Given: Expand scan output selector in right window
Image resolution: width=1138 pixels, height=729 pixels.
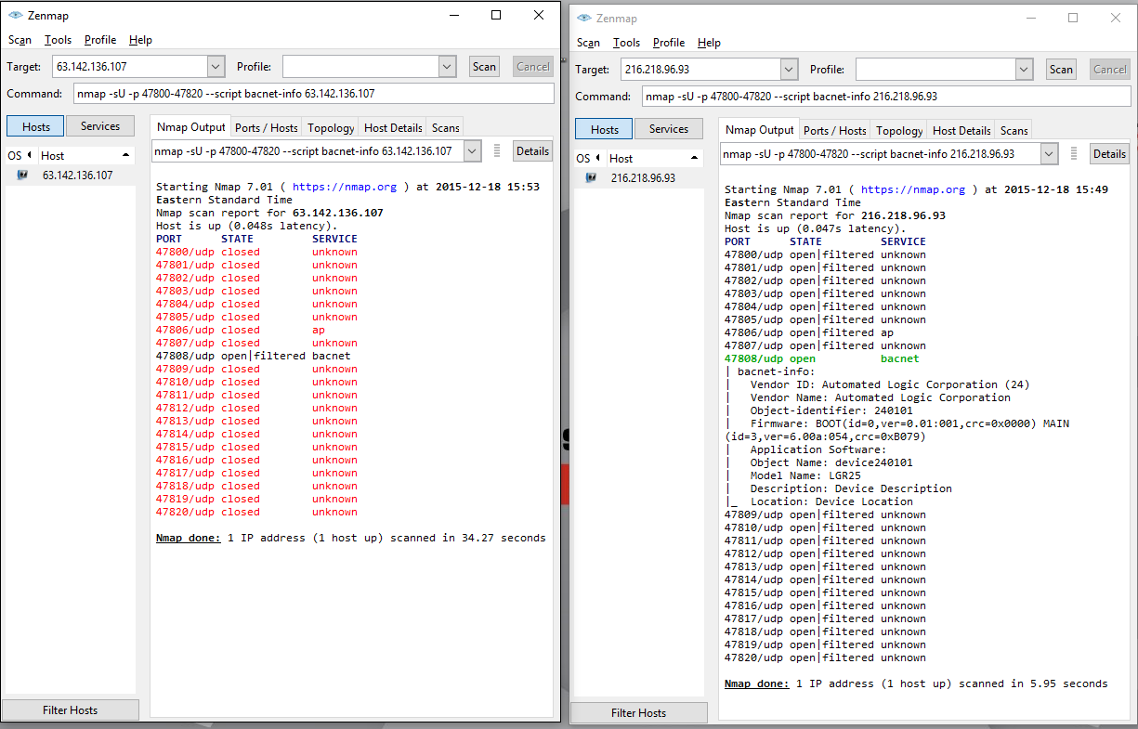Looking at the screenshot, I should tap(1050, 154).
